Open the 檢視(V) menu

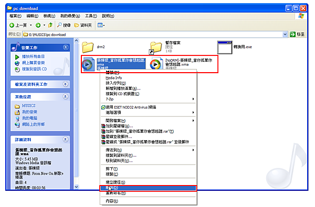(x=49, y=16)
